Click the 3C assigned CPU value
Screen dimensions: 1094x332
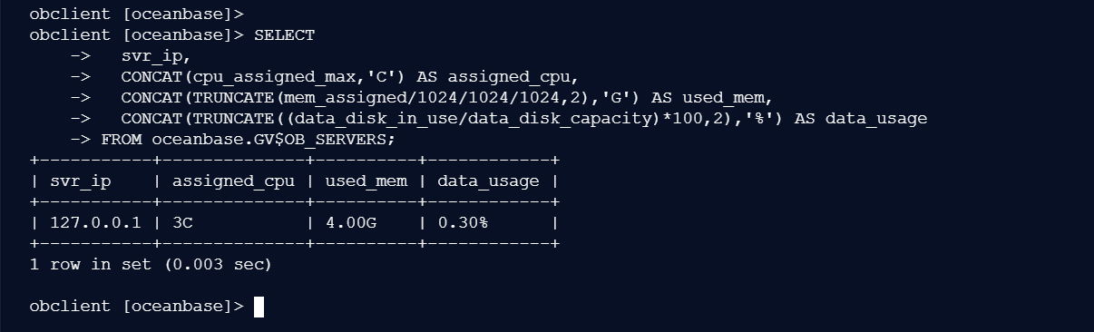pyautogui.click(x=182, y=222)
